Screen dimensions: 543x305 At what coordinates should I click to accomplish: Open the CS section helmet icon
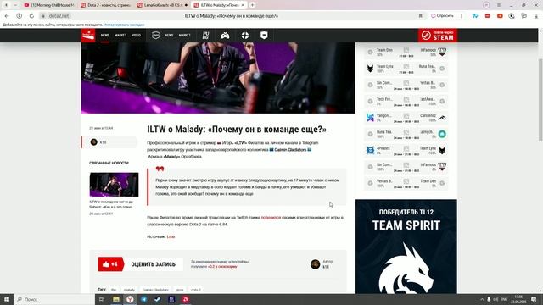click(155, 36)
